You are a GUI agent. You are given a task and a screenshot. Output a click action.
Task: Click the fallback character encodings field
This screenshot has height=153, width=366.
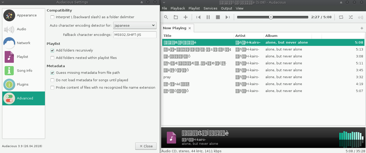tap(135, 35)
